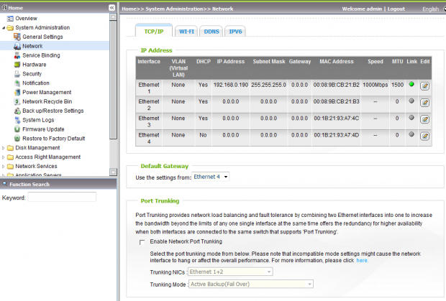Viewport: 446px width, 301px height.
Task: Click the Overview icon in sidebar
Action: pos(10,19)
